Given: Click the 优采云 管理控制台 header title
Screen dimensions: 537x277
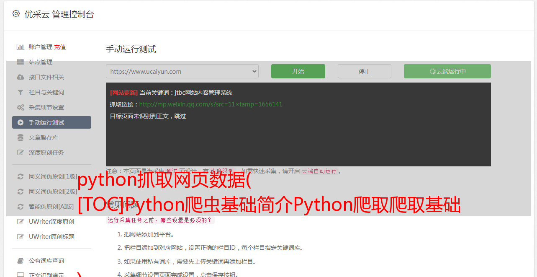Looking at the screenshot, I should click(x=59, y=14).
